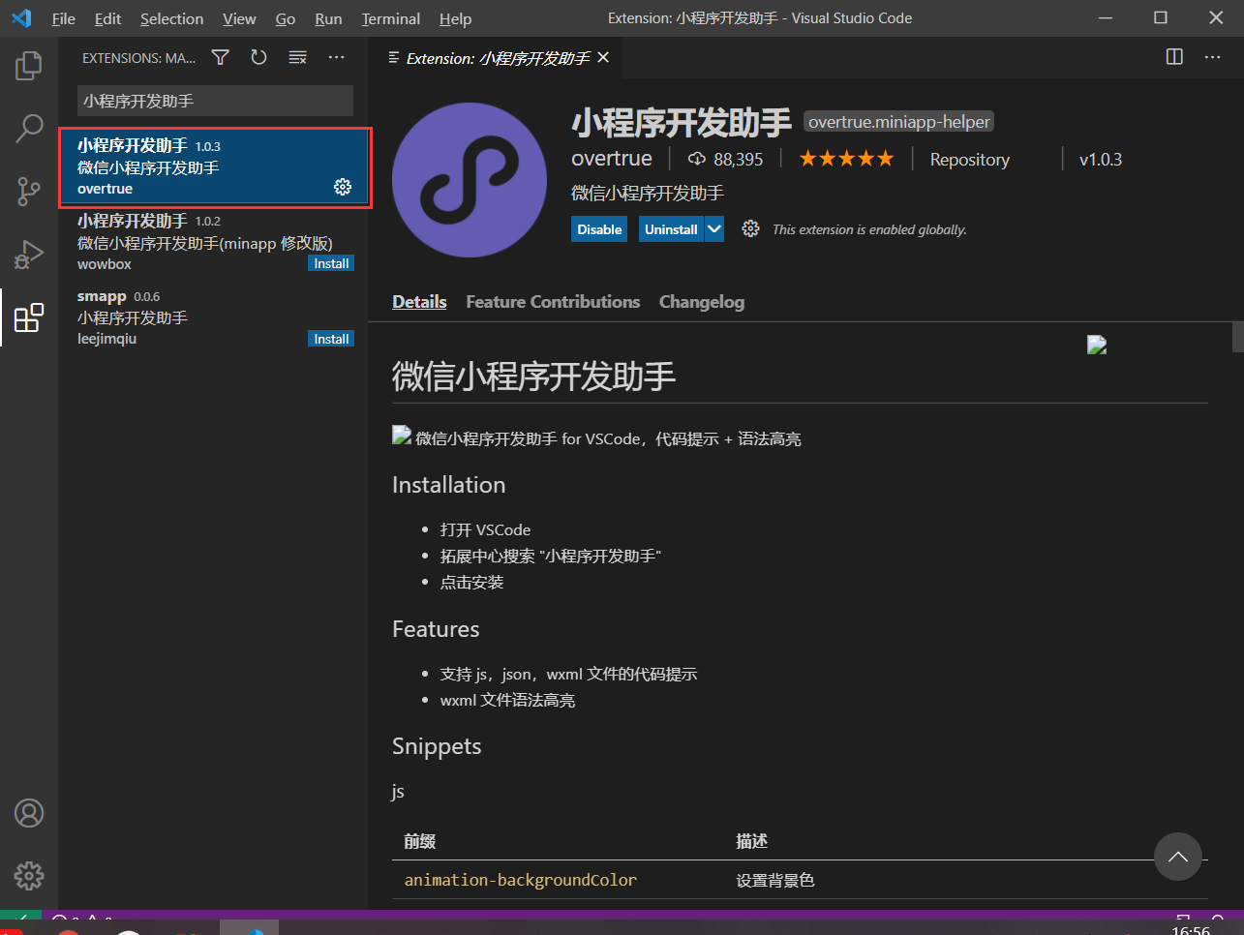Open the Repository link

pos(970,160)
